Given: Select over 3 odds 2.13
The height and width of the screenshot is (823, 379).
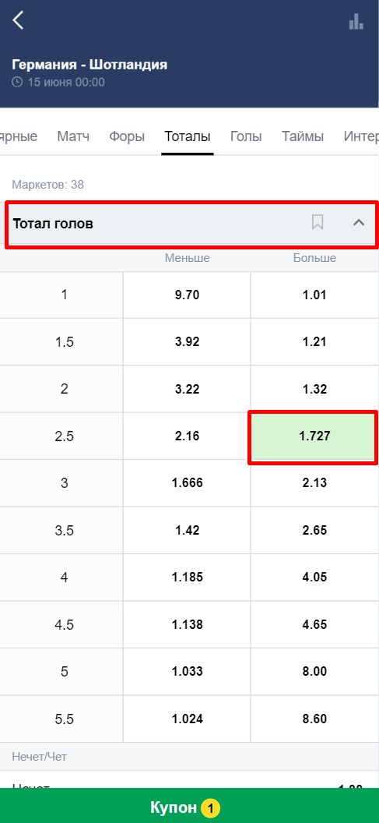Looking at the screenshot, I should point(314,483).
